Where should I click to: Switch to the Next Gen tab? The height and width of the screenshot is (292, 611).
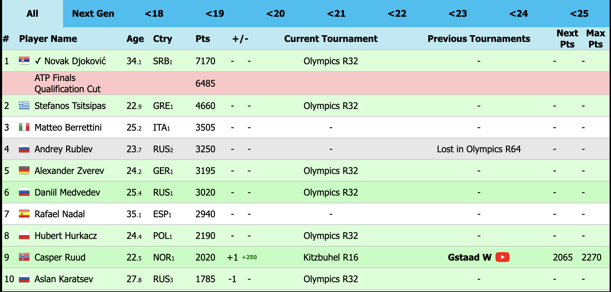point(93,14)
